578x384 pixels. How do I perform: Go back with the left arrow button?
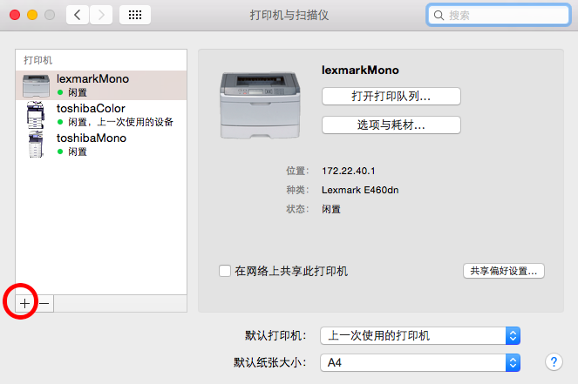pyautogui.click(x=78, y=15)
